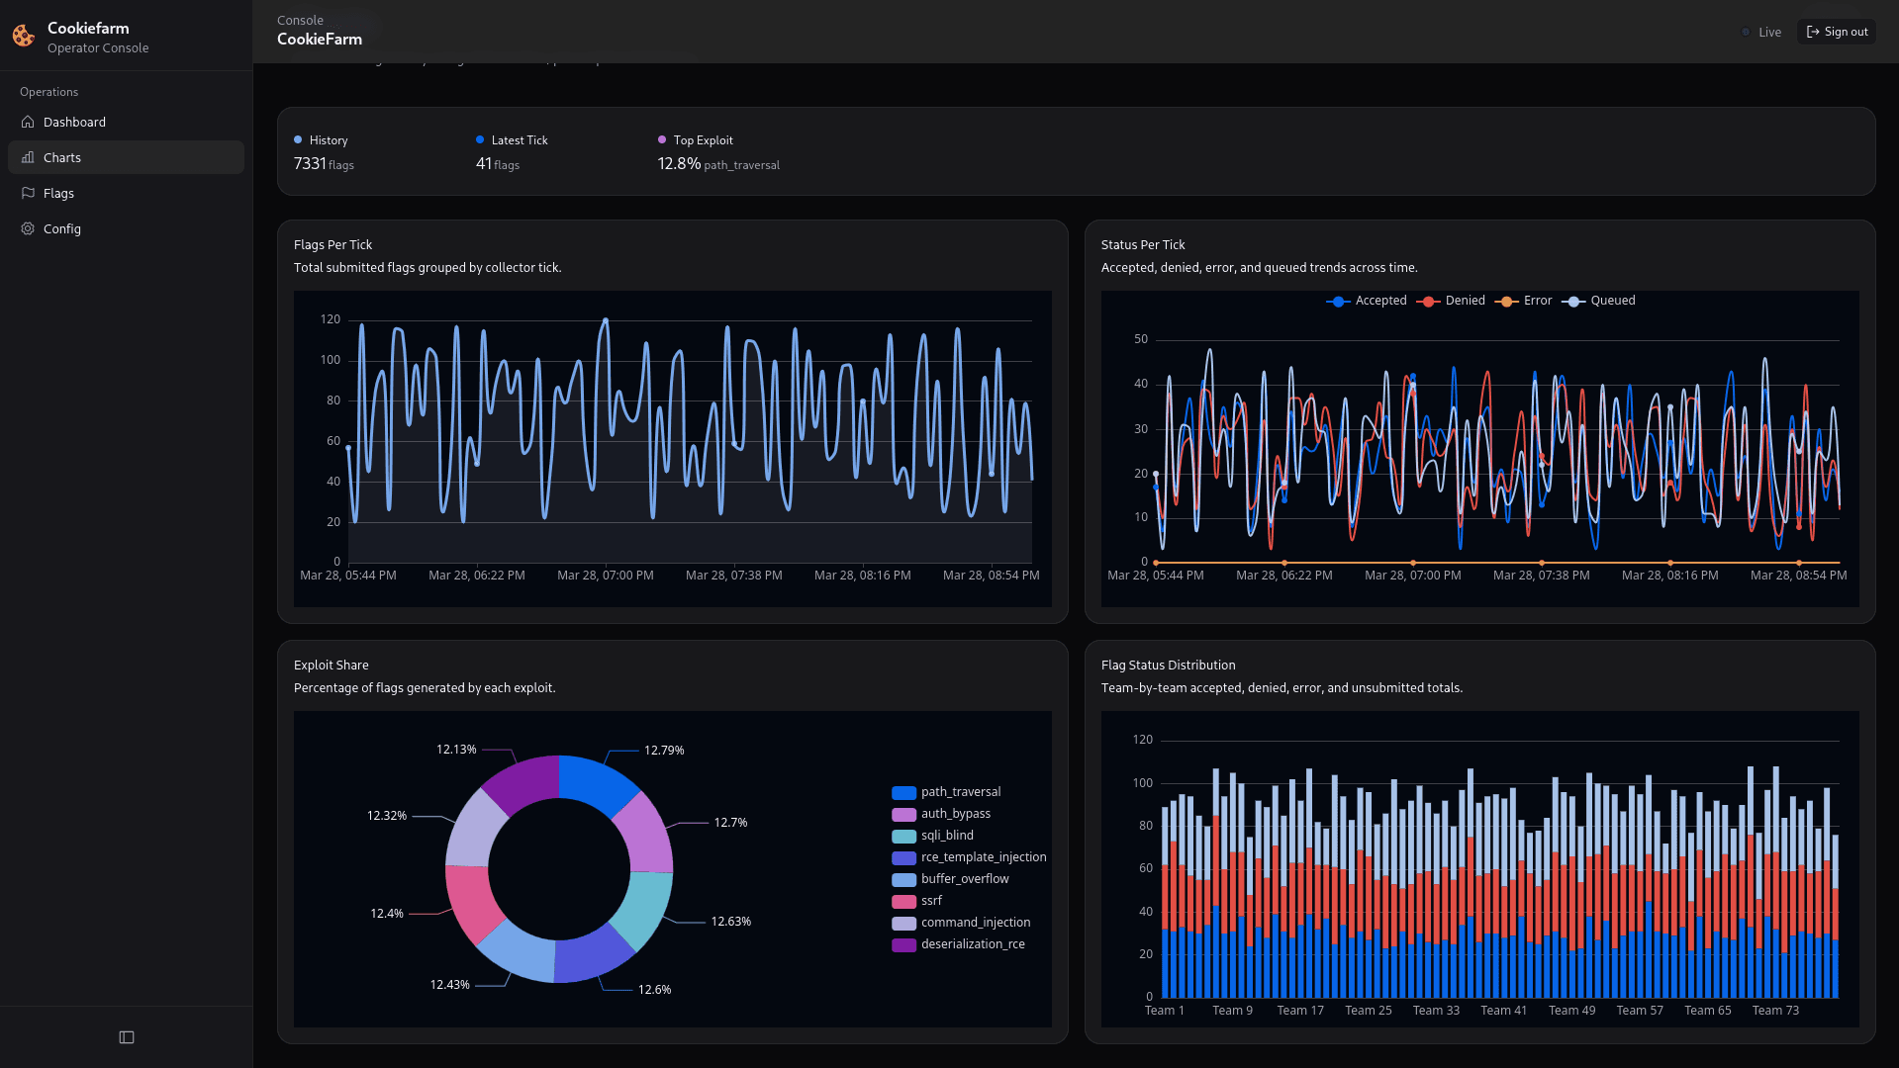
Task: Collapse the sidebar using the bottom toggle
Action: click(x=126, y=1036)
